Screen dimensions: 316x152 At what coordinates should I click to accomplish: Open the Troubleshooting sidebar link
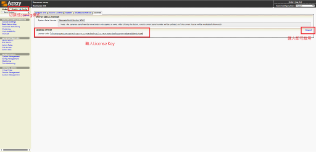(9, 63)
